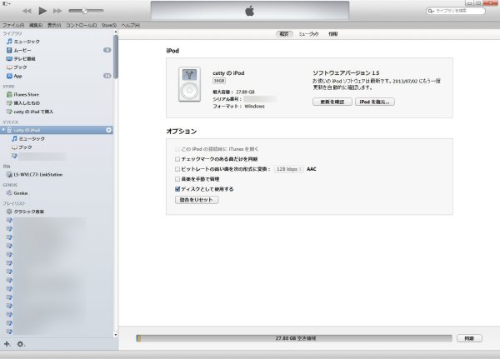Viewport: 500px width, 359px height.
Task: Open the 表示(V) menu
Action: [54, 25]
